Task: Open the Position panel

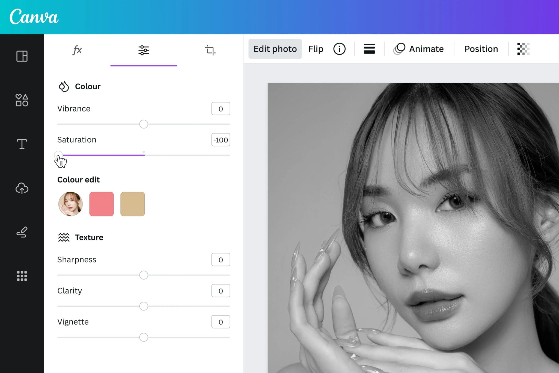Action: point(481,49)
